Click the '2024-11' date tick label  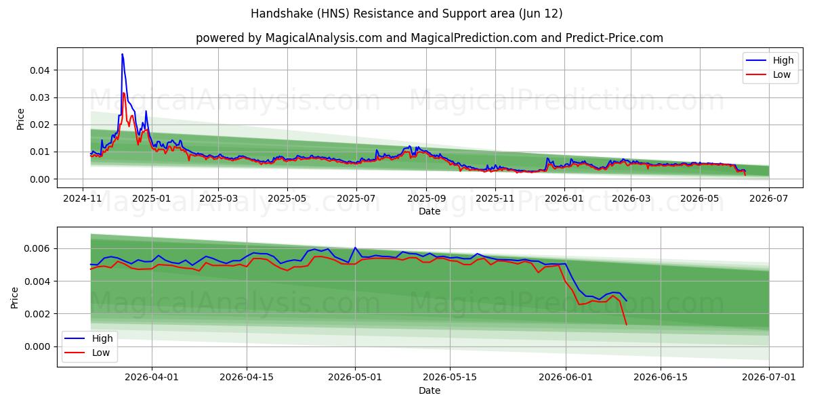point(82,198)
